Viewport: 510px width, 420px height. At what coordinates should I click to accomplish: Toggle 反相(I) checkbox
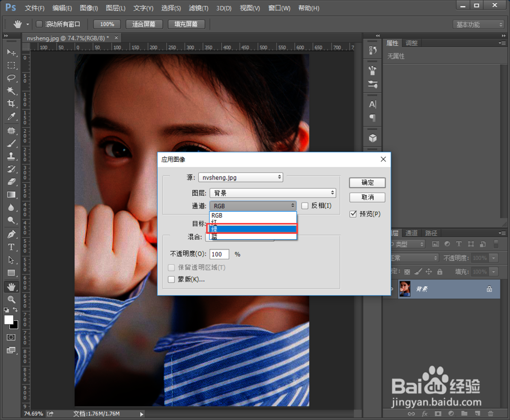pyautogui.click(x=305, y=206)
